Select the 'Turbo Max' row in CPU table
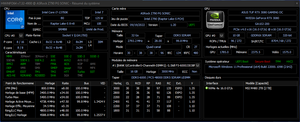This screenshot has height=122, width=300. [x=55, y=97]
